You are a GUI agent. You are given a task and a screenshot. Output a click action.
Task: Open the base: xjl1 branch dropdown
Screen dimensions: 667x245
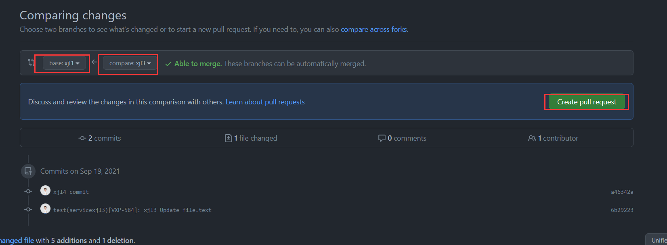point(64,63)
